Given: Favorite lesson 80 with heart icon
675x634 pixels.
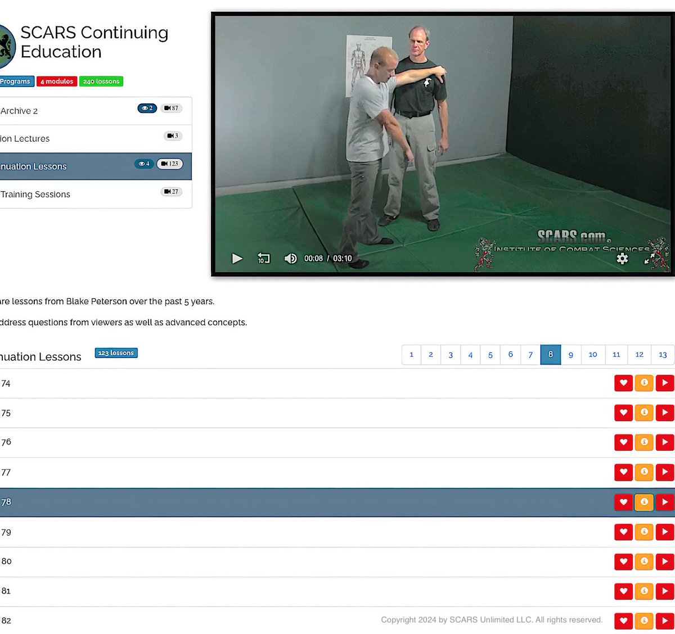Looking at the screenshot, I should pos(623,561).
